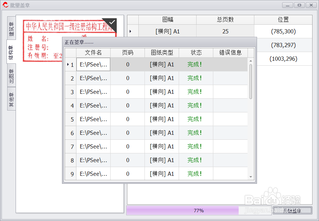Click the 开始盖章 button
The height and width of the screenshot is (221, 319).
(292, 210)
